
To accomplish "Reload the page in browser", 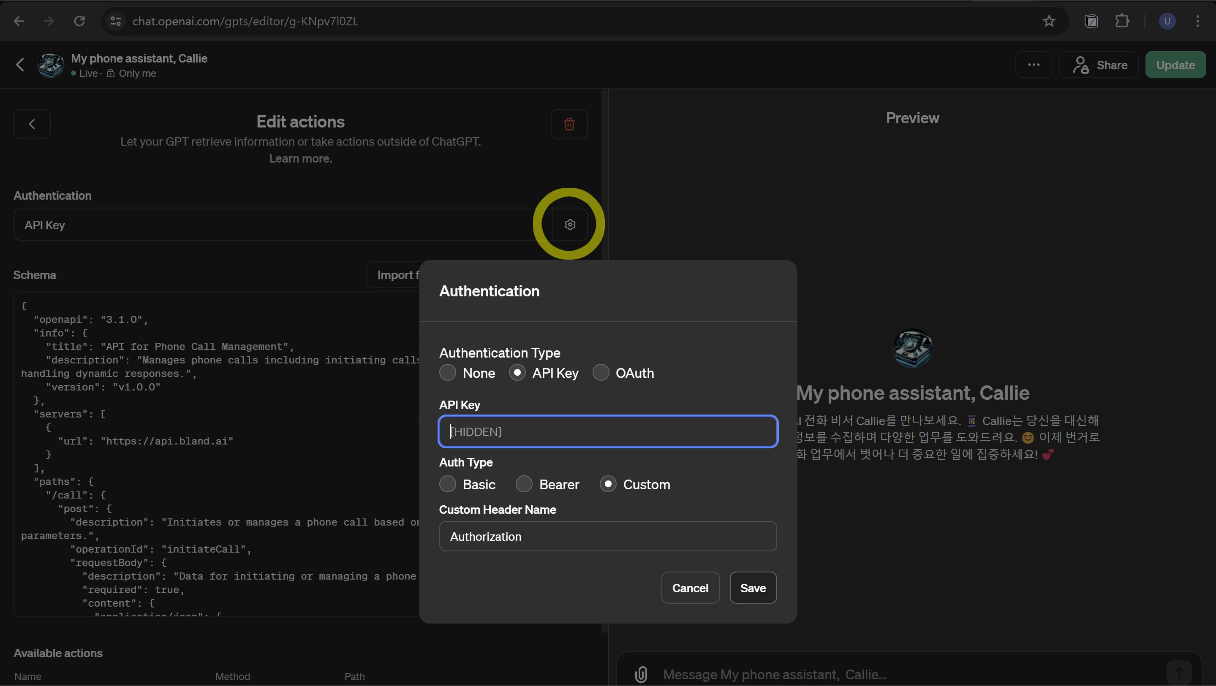I will (x=79, y=21).
